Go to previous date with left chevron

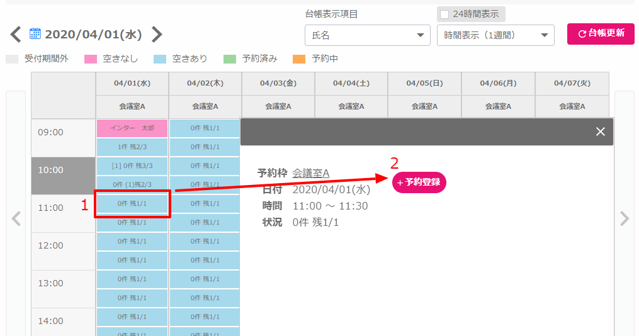click(16, 35)
